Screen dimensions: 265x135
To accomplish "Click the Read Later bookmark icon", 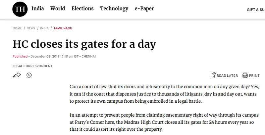I will pos(213,75).
